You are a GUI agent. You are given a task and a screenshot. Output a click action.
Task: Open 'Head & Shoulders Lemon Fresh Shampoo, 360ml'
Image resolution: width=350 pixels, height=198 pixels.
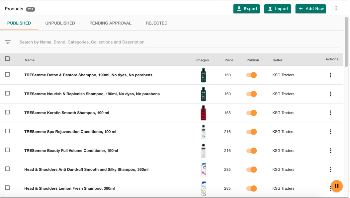point(69,188)
